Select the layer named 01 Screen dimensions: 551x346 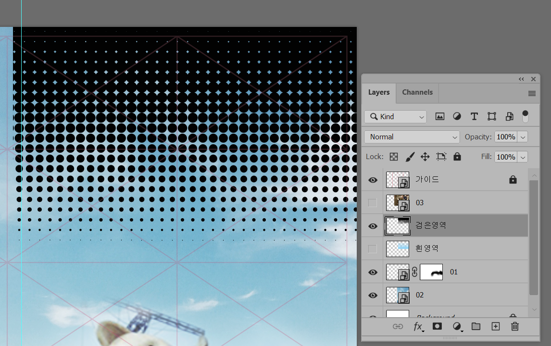tap(454, 272)
